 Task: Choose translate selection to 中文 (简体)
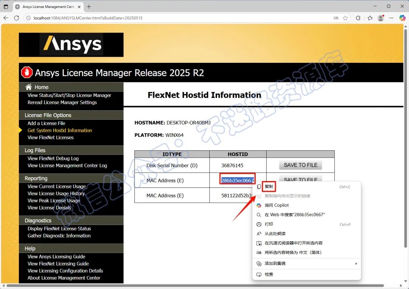point(293,252)
